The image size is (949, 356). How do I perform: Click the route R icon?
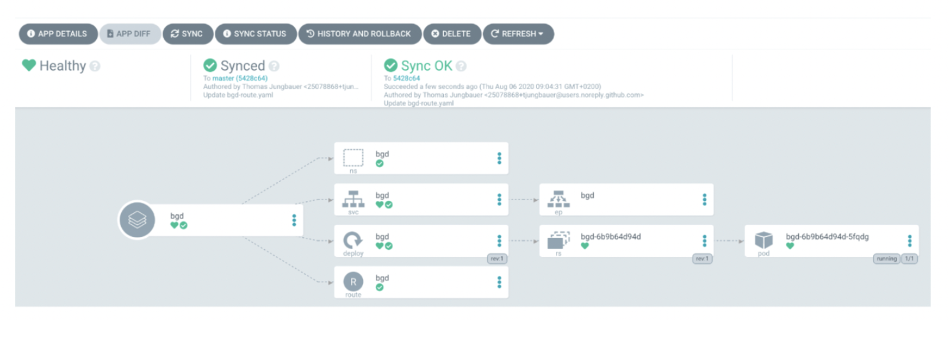tap(353, 282)
